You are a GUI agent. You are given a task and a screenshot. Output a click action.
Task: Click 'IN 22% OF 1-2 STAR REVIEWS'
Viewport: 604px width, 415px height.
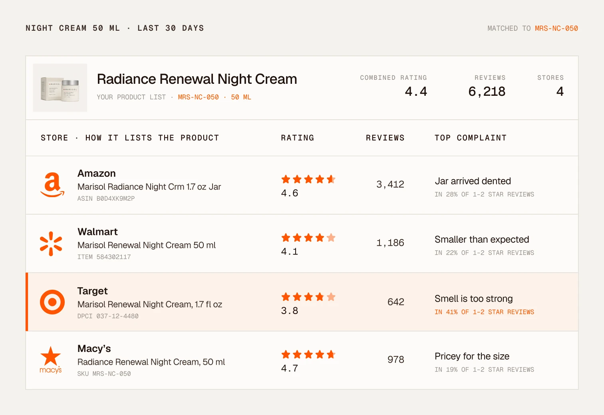point(485,253)
